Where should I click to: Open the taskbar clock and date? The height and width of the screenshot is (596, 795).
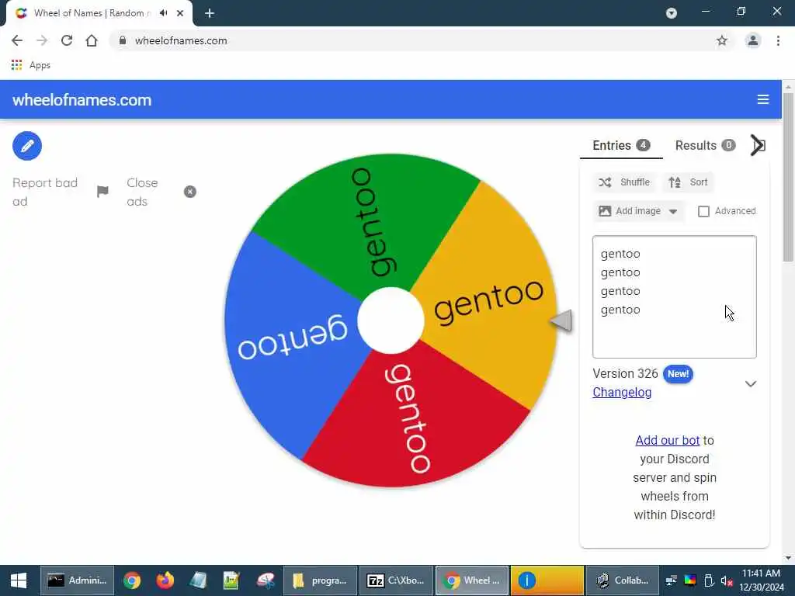point(761,580)
